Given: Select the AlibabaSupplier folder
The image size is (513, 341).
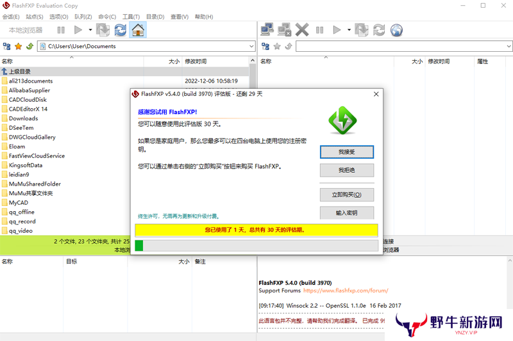Looking at the screenshot, I should coord(29,90).
